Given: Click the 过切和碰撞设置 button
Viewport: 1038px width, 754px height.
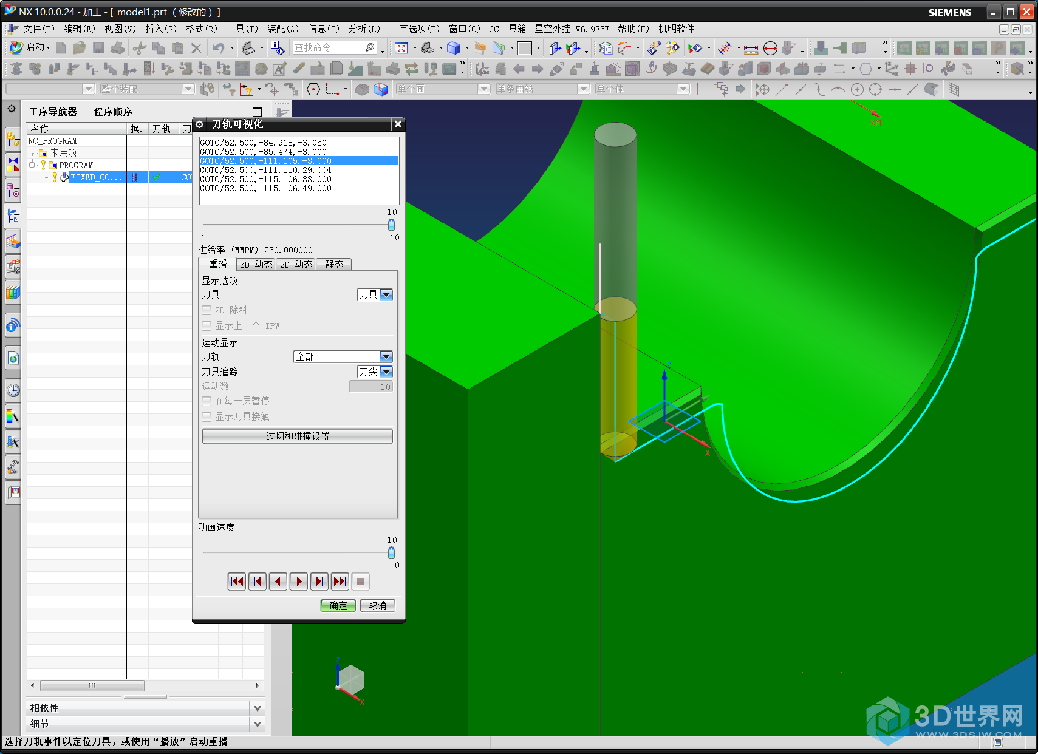Looking at the screenshot, I should coord(297,436).
